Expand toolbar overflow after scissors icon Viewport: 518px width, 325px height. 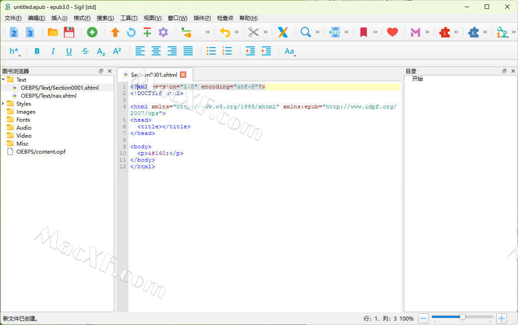tap(265, 32)
